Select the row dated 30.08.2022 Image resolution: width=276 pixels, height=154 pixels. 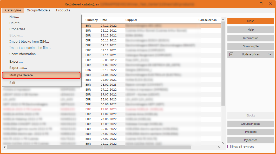(112, 104)
